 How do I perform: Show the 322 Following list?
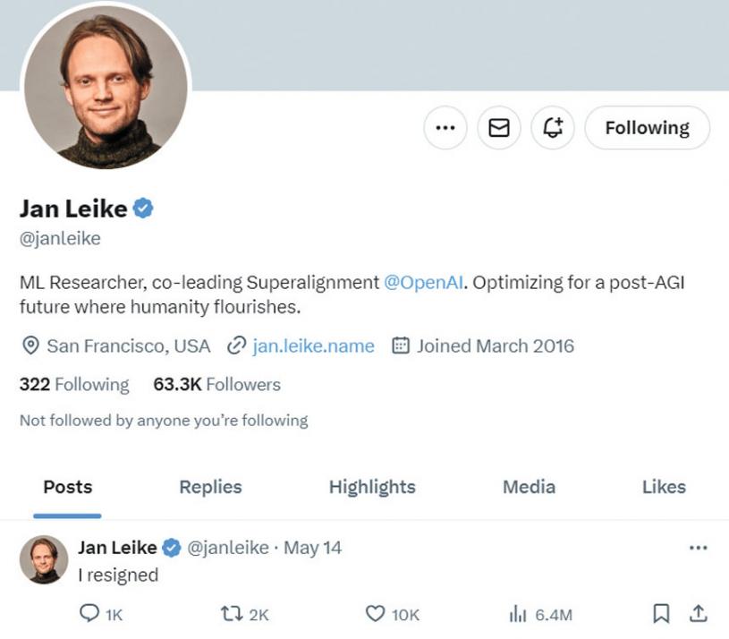pos(74,385)
